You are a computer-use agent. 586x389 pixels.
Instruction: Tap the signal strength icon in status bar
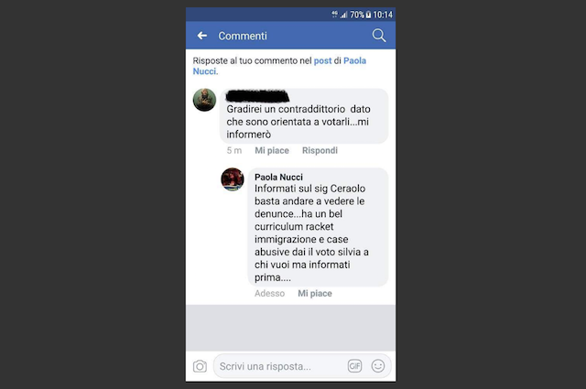click(x=344, y=15)
